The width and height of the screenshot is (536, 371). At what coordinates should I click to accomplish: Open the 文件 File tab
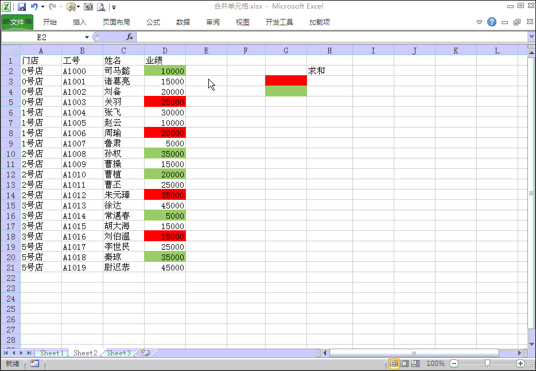pos(17,22)
